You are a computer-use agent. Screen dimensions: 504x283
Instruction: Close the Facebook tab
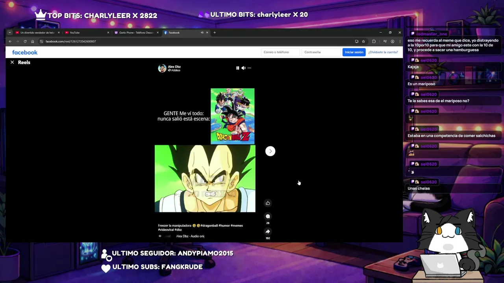click(207, 33)
